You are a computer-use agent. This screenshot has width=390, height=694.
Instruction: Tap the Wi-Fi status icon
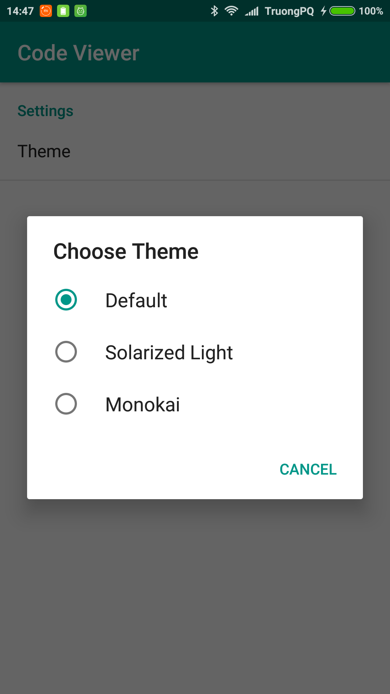(x=231, y=11)
